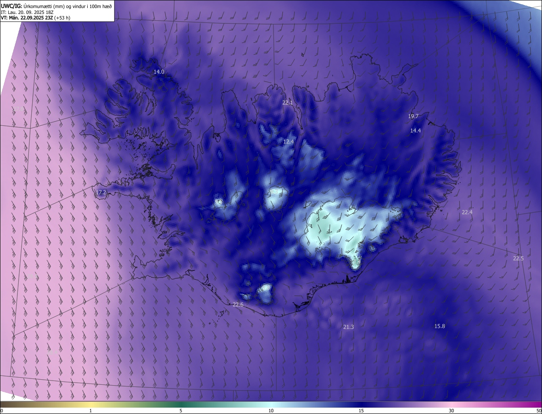Click the 21.3 value south of Iceland
The width and height of the screenshot is (542, 414).
[x=348, y=327]
